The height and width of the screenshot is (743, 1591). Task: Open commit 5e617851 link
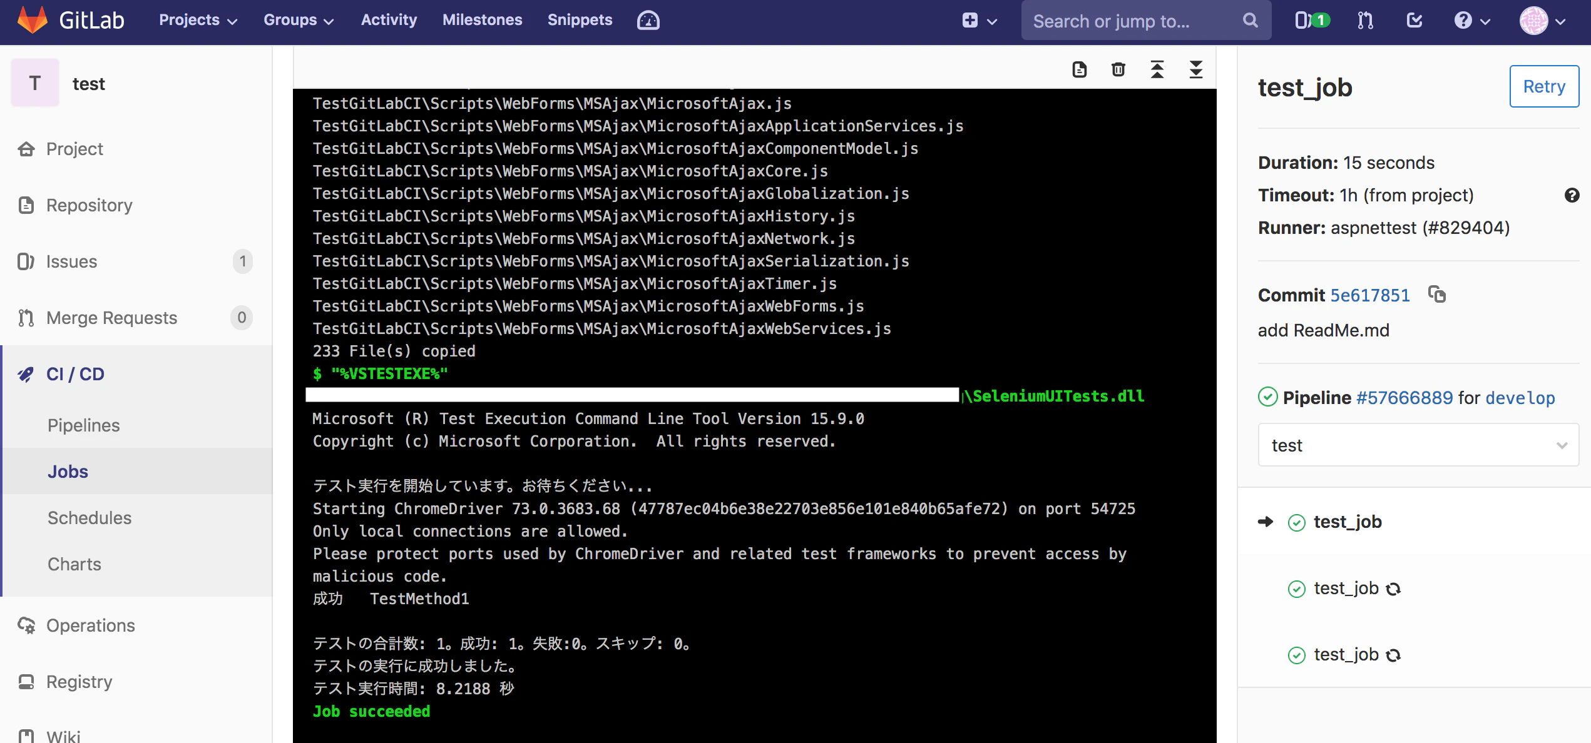click(x=1370, y=295)
